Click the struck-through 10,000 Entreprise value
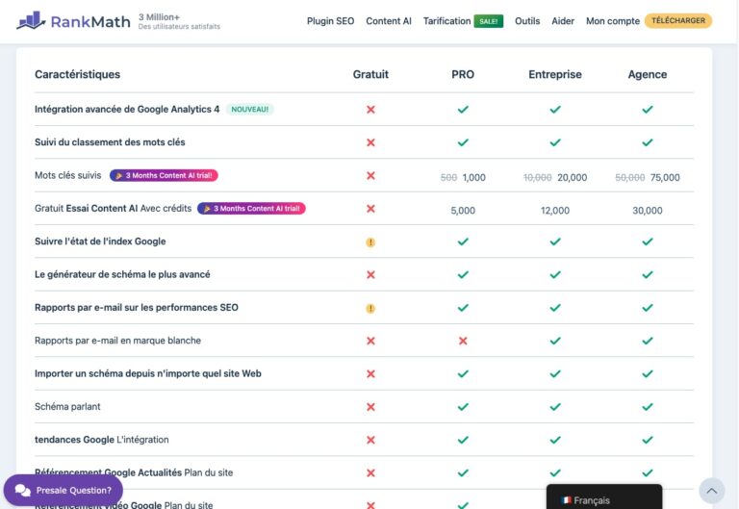The width and height of the screenshot is (739, 509). tap(537, 178)
